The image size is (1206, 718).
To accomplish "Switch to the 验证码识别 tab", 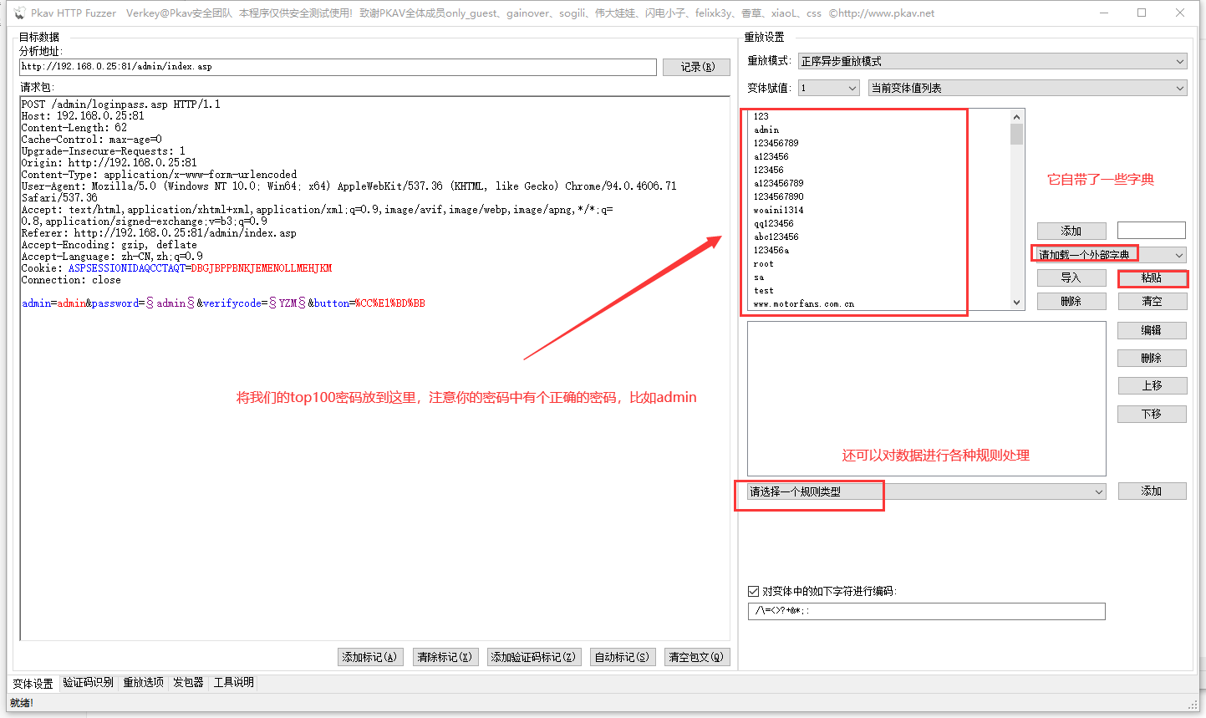I will click(x=88, y=682).
